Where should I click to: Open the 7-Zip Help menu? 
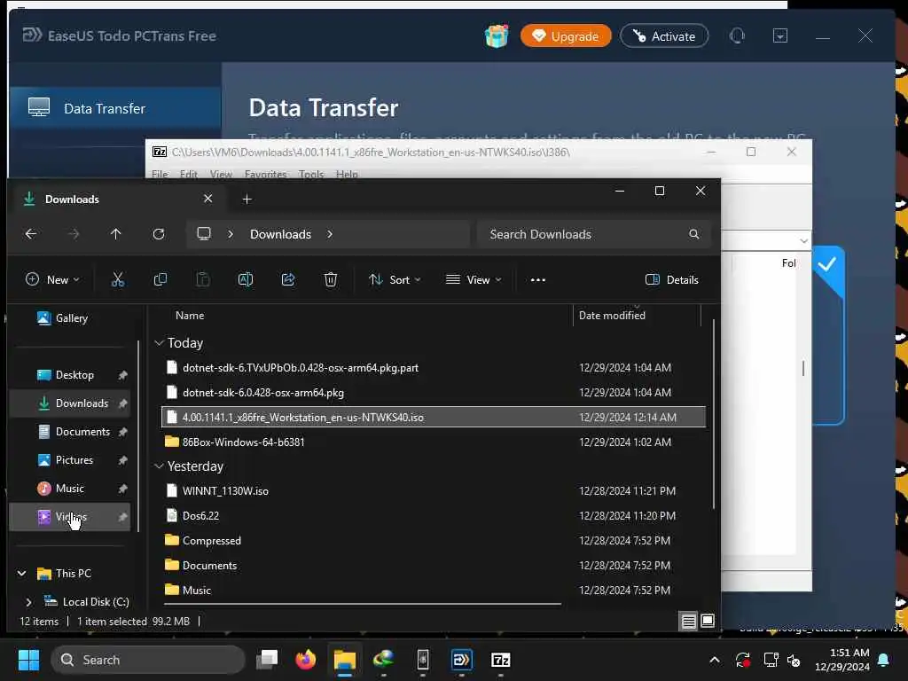coord(347,175)
